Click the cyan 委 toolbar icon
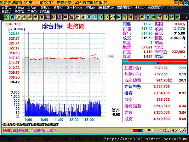This screenshot has height=142, width=189. tap(89, 17)
